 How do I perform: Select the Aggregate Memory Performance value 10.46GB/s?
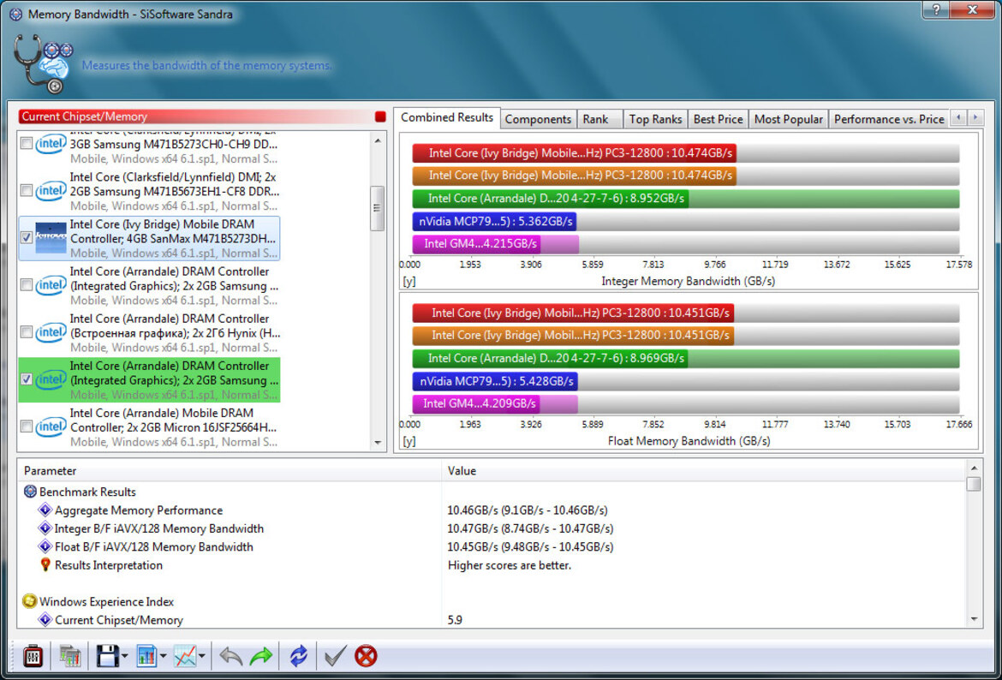pos(528,510)
